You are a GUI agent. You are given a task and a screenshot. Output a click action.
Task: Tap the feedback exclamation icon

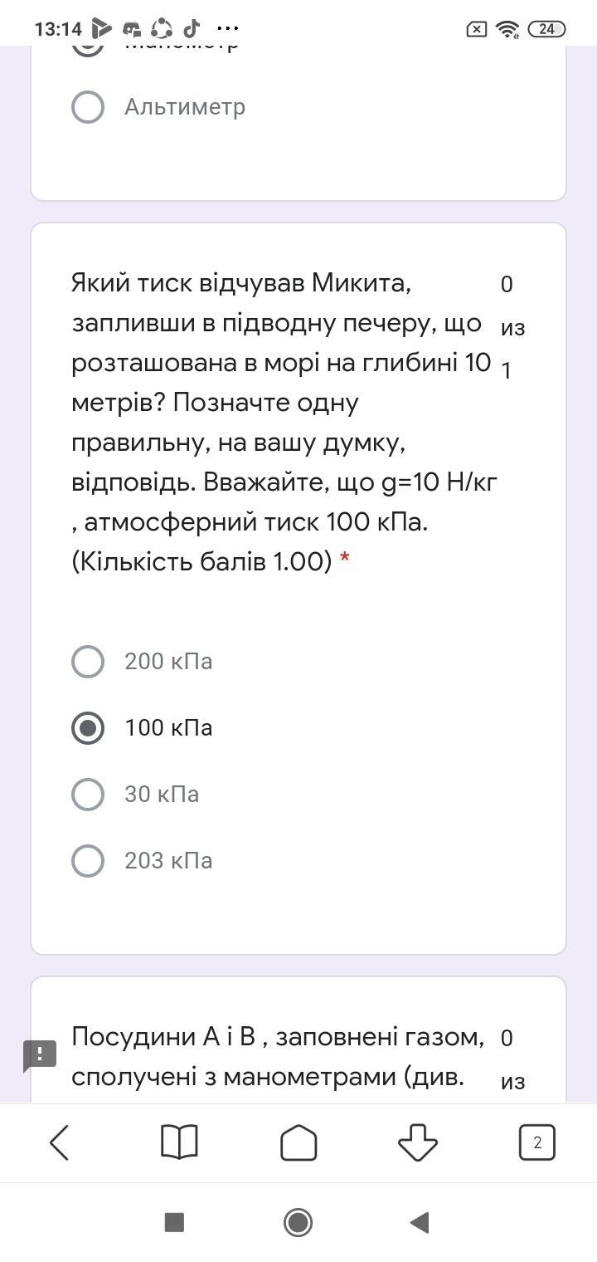[39, 1054]
